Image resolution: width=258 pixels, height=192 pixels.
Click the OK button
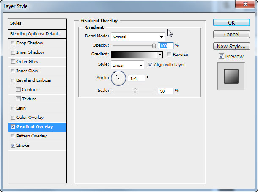[231, 22]
